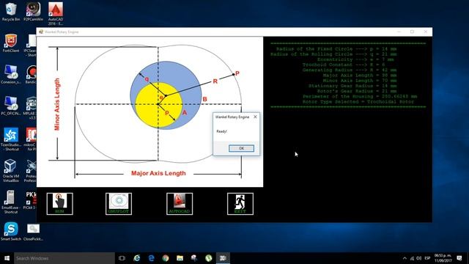Click the ESP language indicator
The height and width of the screenshot is (264, 469).
(427, 258)
